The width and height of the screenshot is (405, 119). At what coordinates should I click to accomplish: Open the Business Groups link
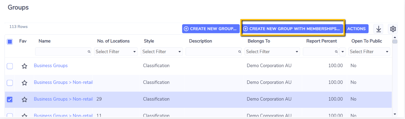point(51,66)
